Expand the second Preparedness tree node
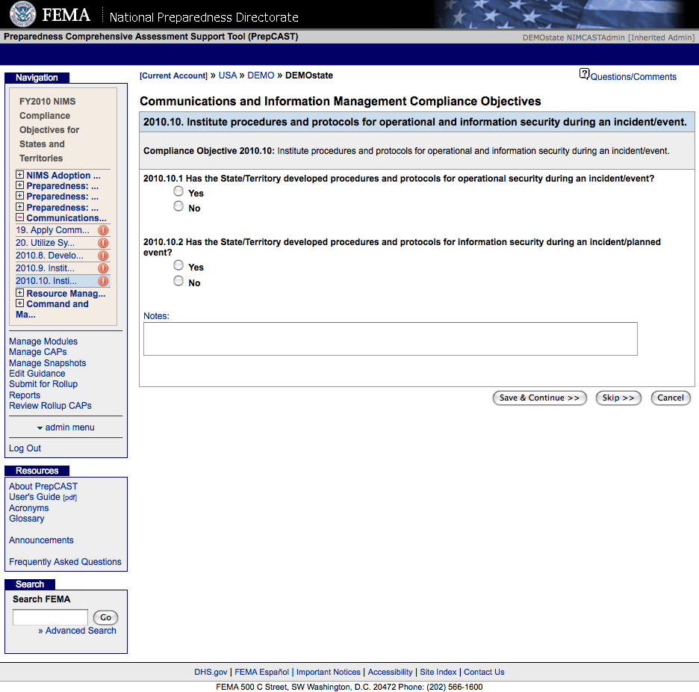The width and height of the screenshot is (699, 692). [19, 196]
